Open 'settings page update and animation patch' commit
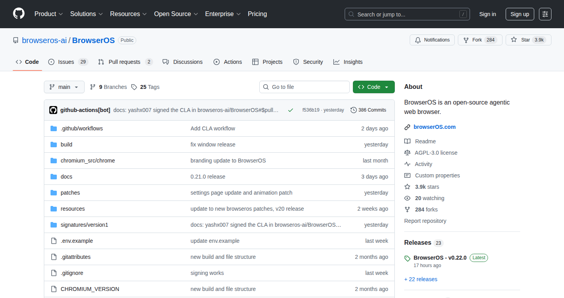Image resolution: width=564 pixels, height=298 pixels. click(x=241, y=193)
